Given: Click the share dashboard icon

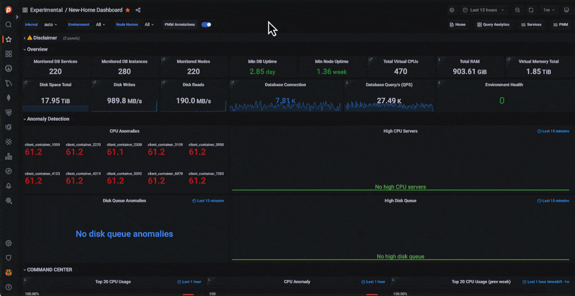Looking at the screenshot, I should click(x=138, y=10).
